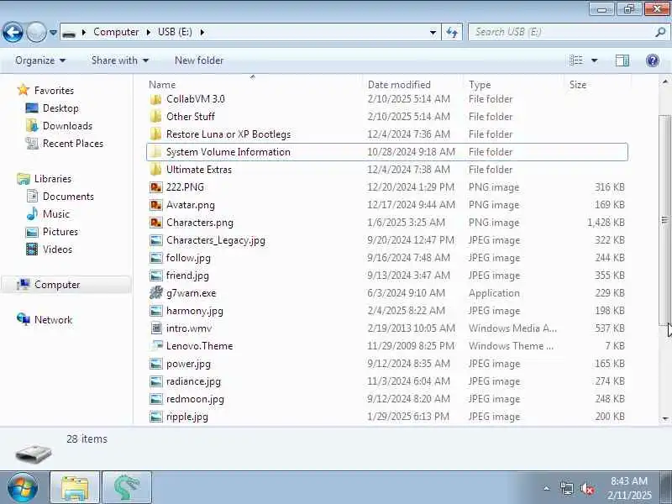
Task: Select the Ultimate Extras folder icon
Action: pyautogui.click(x=156, y=170)
